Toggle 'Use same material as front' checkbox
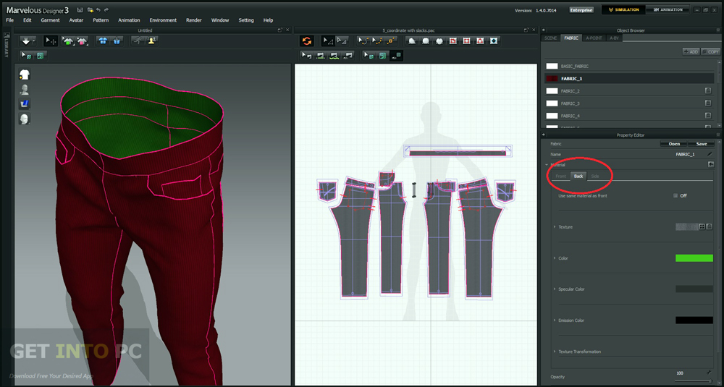This screenshot has height=387, width=724. click(x=675, y=195)
